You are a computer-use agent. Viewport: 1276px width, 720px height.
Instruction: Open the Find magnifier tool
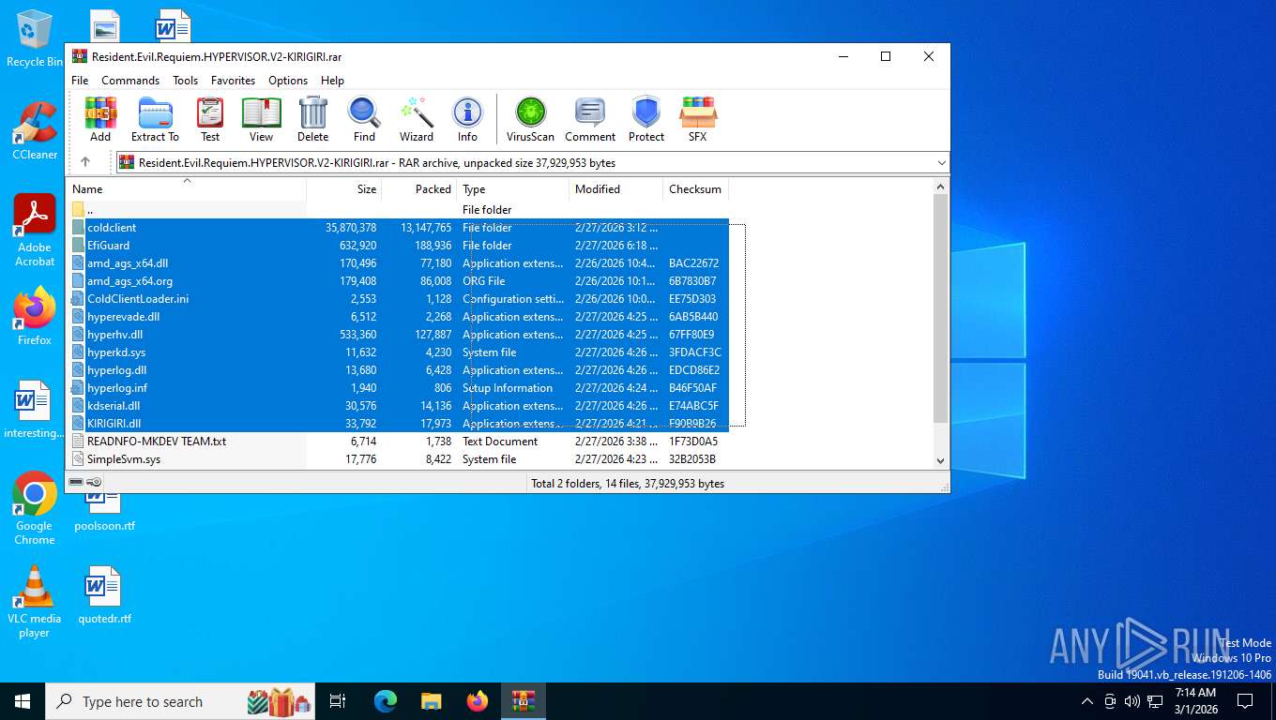click(364, 119)
